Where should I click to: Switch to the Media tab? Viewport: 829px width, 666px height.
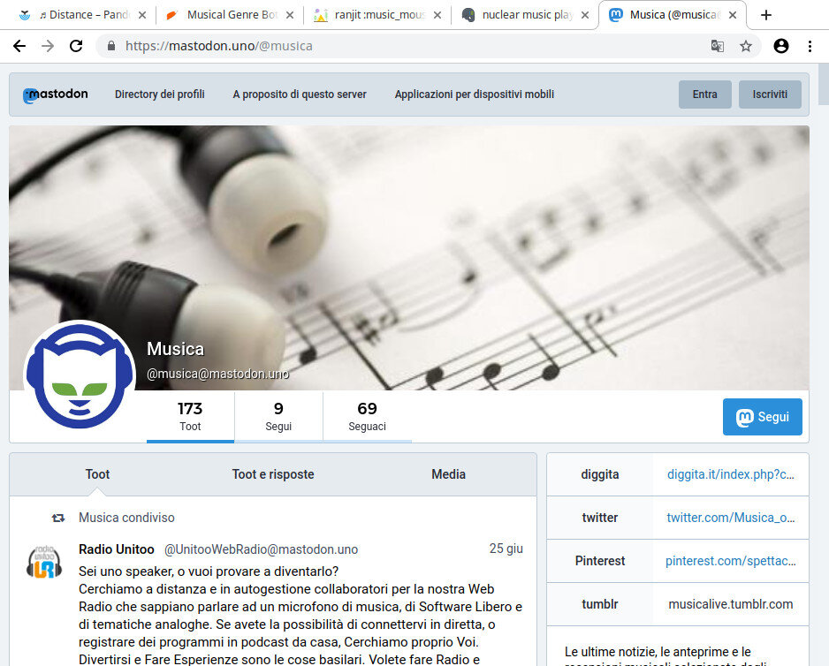click(448, 474)
